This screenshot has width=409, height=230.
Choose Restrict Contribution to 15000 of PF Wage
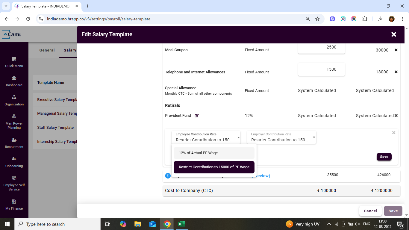214,167
